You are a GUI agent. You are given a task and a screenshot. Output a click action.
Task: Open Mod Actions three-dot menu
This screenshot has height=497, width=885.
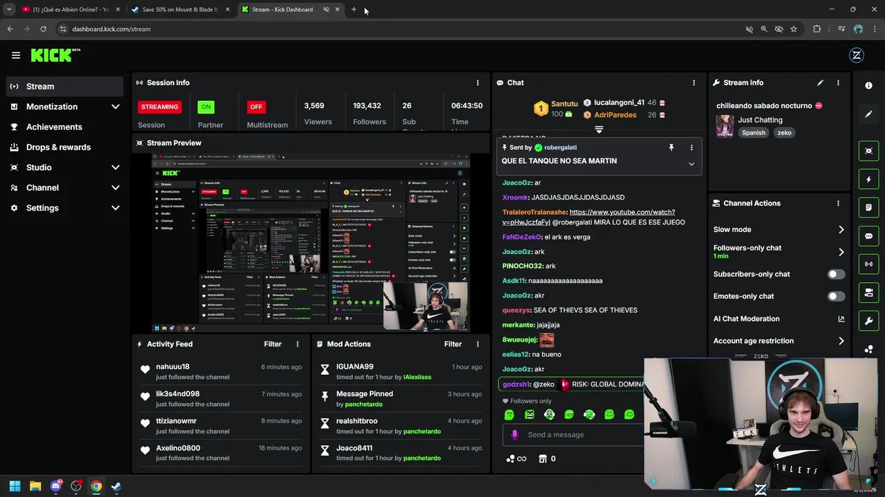tap(477, 344)
